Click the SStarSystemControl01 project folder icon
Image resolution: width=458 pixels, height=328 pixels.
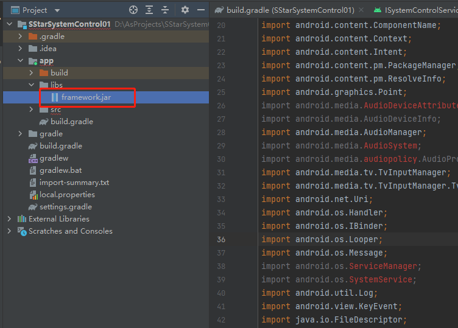pos(22,24)
